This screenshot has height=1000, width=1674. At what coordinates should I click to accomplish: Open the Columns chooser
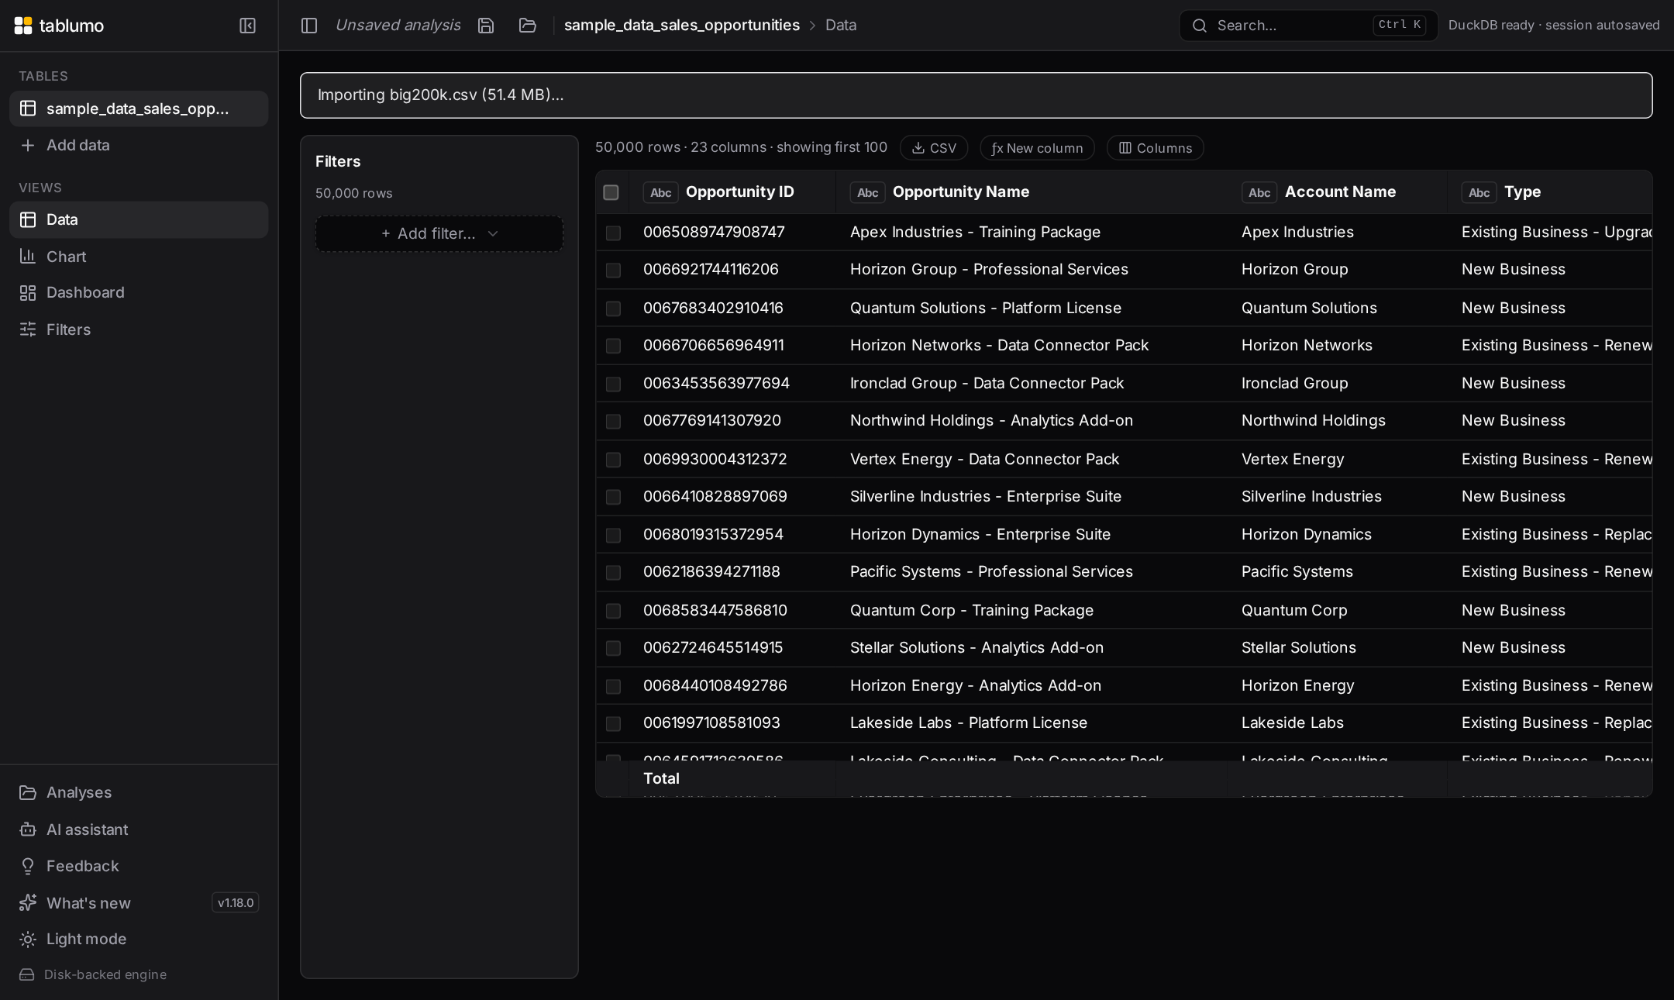tap(1155, 148)
